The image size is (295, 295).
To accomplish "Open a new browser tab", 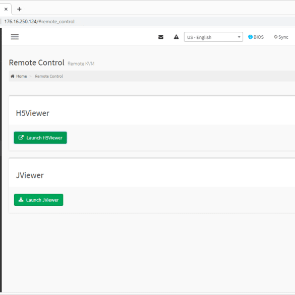I will [19, 9].
